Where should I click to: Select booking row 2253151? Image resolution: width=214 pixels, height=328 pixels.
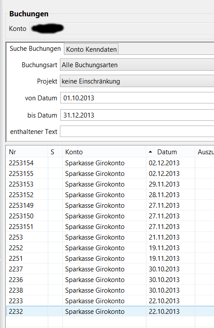[x=110, y=227]
